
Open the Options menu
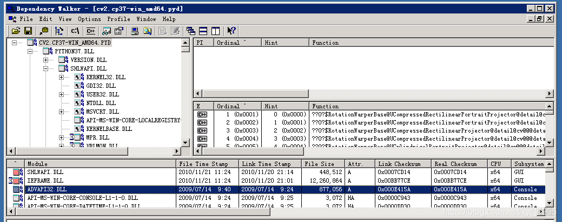(x=90, y=19)
